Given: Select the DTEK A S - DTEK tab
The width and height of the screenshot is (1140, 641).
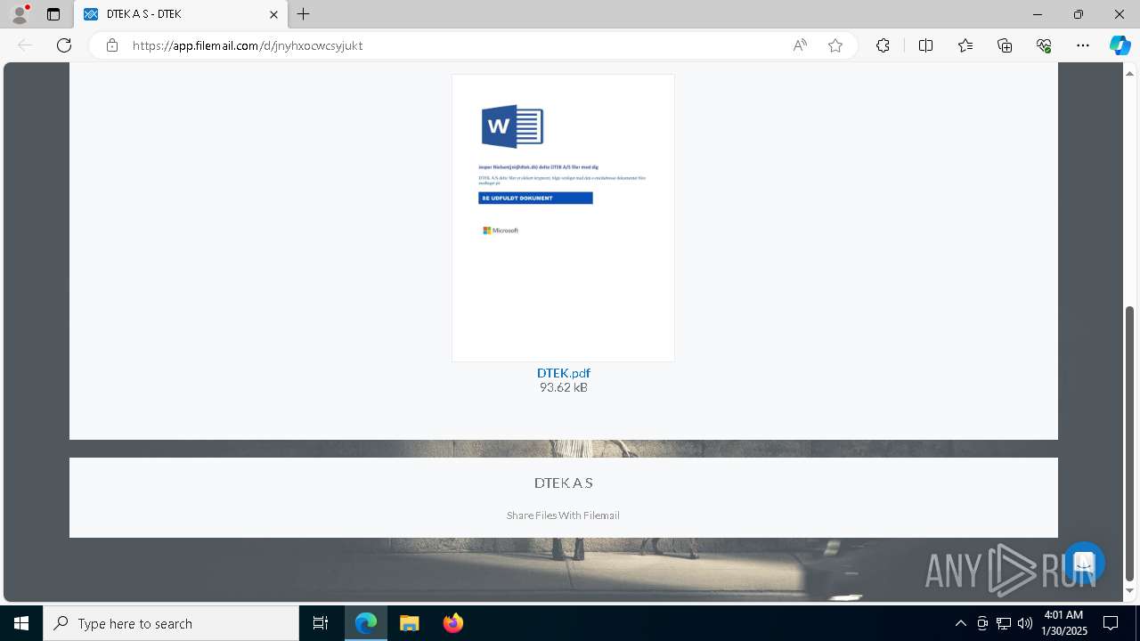Looking at the screenshot, I should (x=180, y=14).
